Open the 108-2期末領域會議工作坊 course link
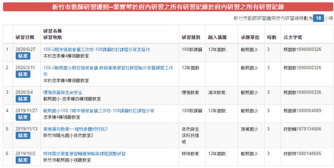 pos(96,49)
